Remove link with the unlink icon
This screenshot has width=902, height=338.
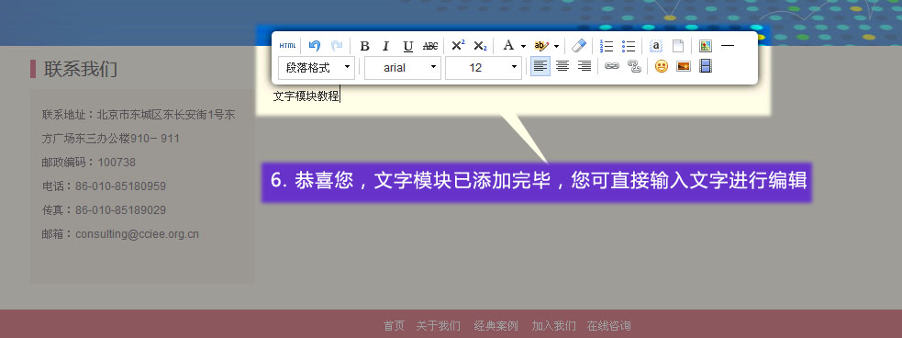[x=634, y=67]
